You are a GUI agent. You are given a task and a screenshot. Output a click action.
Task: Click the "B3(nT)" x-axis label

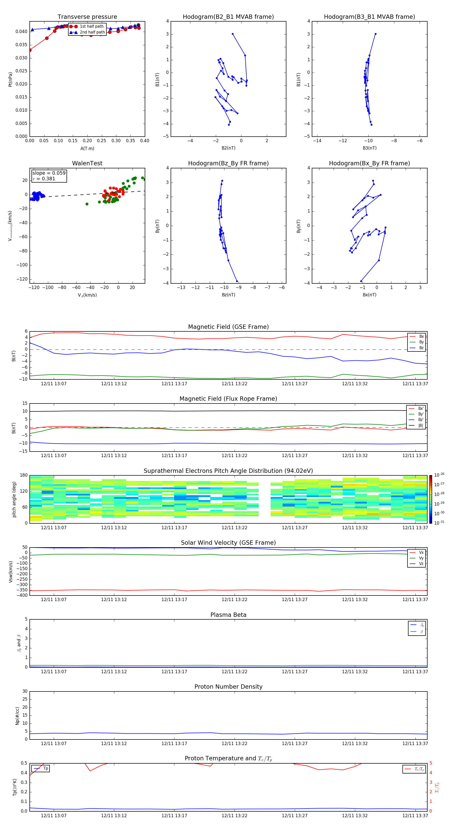(369, 148)
